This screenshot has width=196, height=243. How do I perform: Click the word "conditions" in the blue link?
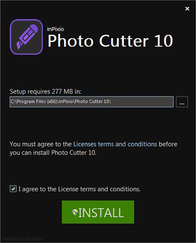[x=142, y=144]
